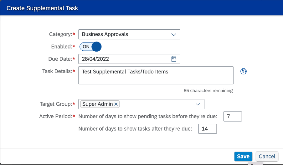Click the globe translation icon beside Task Details

[x=244, y=71]
